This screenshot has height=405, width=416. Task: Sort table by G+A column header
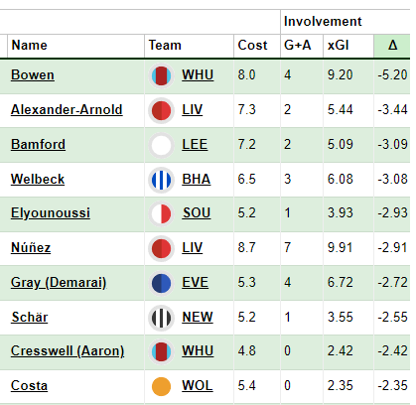298,46
